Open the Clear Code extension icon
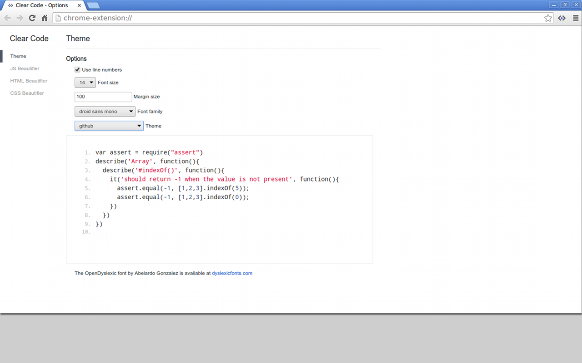Viewport: 582px width, 363px height. pyautogui.click(x=562, y=18)
